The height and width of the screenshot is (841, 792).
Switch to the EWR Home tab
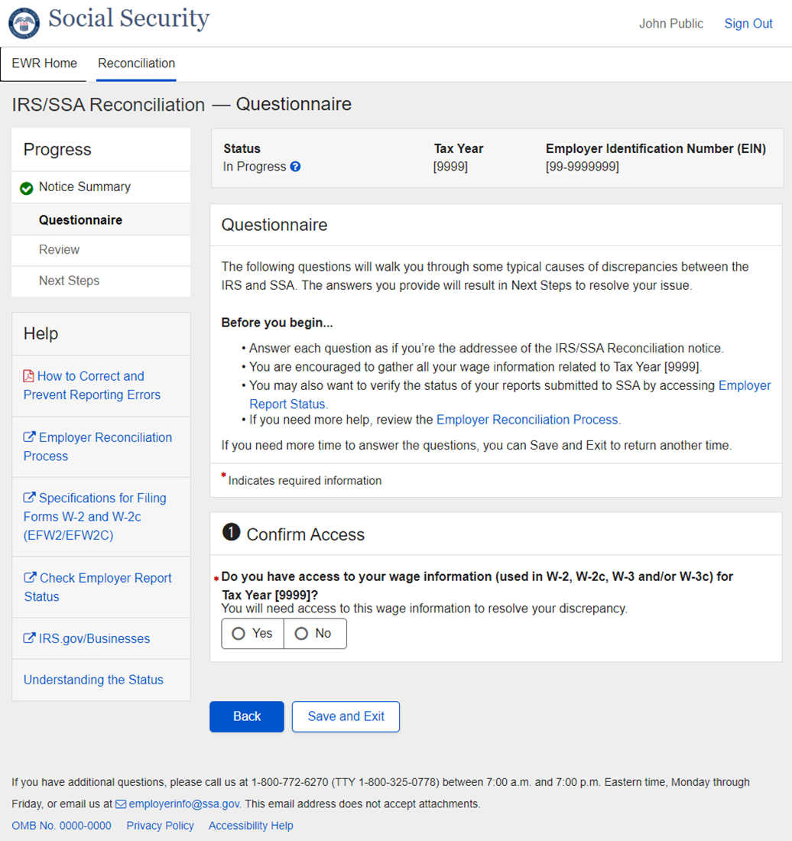point(44,63)
